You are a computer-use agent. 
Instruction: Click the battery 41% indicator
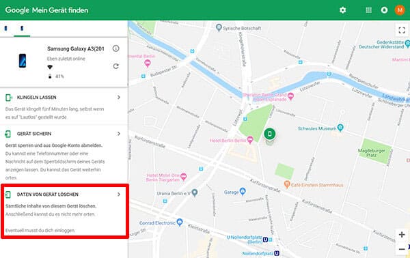[x=56, y=76]
